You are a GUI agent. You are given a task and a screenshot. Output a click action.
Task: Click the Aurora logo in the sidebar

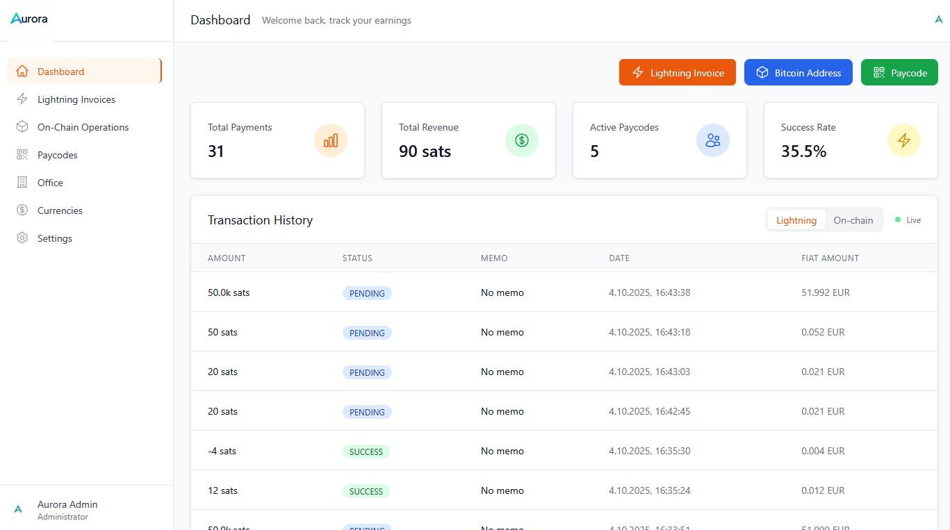click(28, 18)
